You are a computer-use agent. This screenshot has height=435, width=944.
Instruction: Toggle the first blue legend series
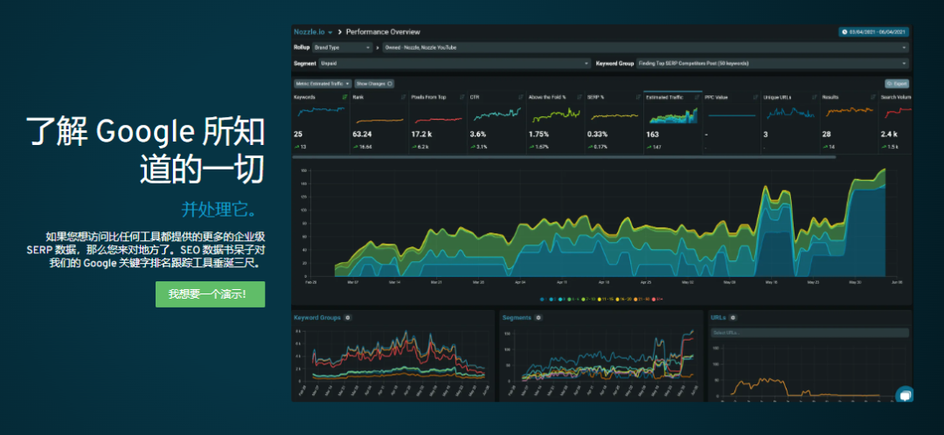tap(542, 299)
